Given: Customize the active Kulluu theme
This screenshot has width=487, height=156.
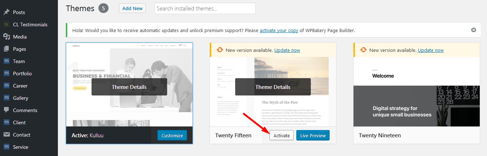Looking at the screenshot, I should pos(172,135).
